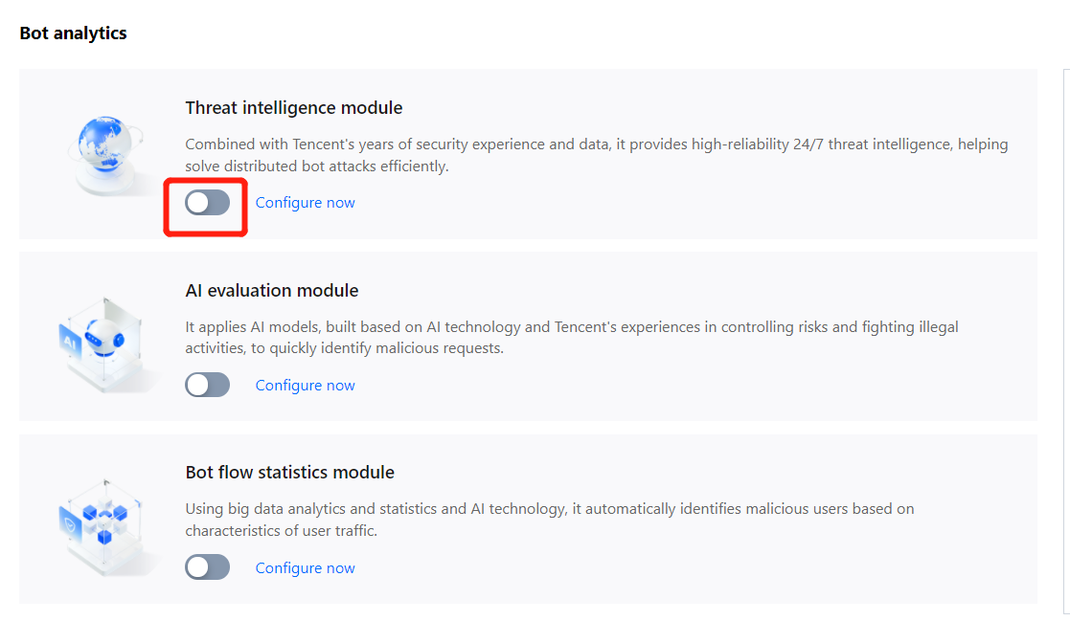Click the 'solve distributed bot attacks efficiently' line
Screen dimensions: 1070x621
pyautogui.click(x=316, y=166)
